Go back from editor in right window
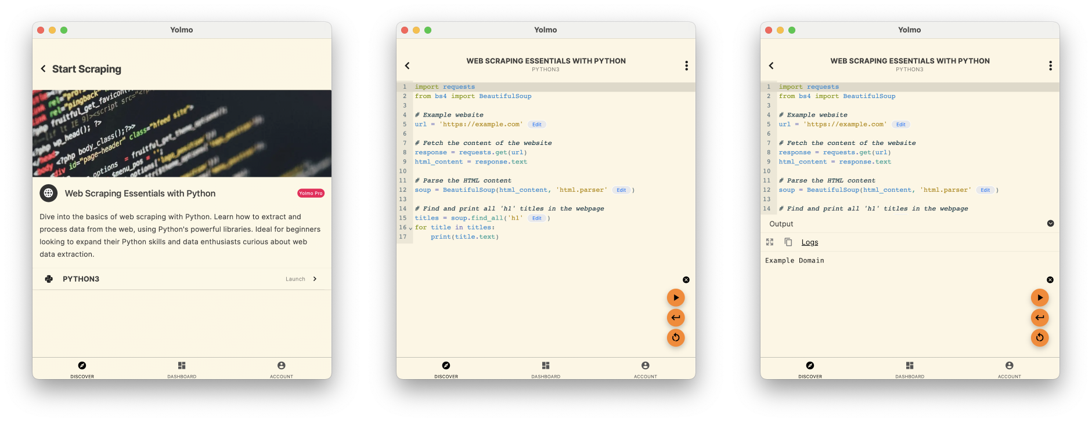 pyautogui.click(x=772, y=66)
